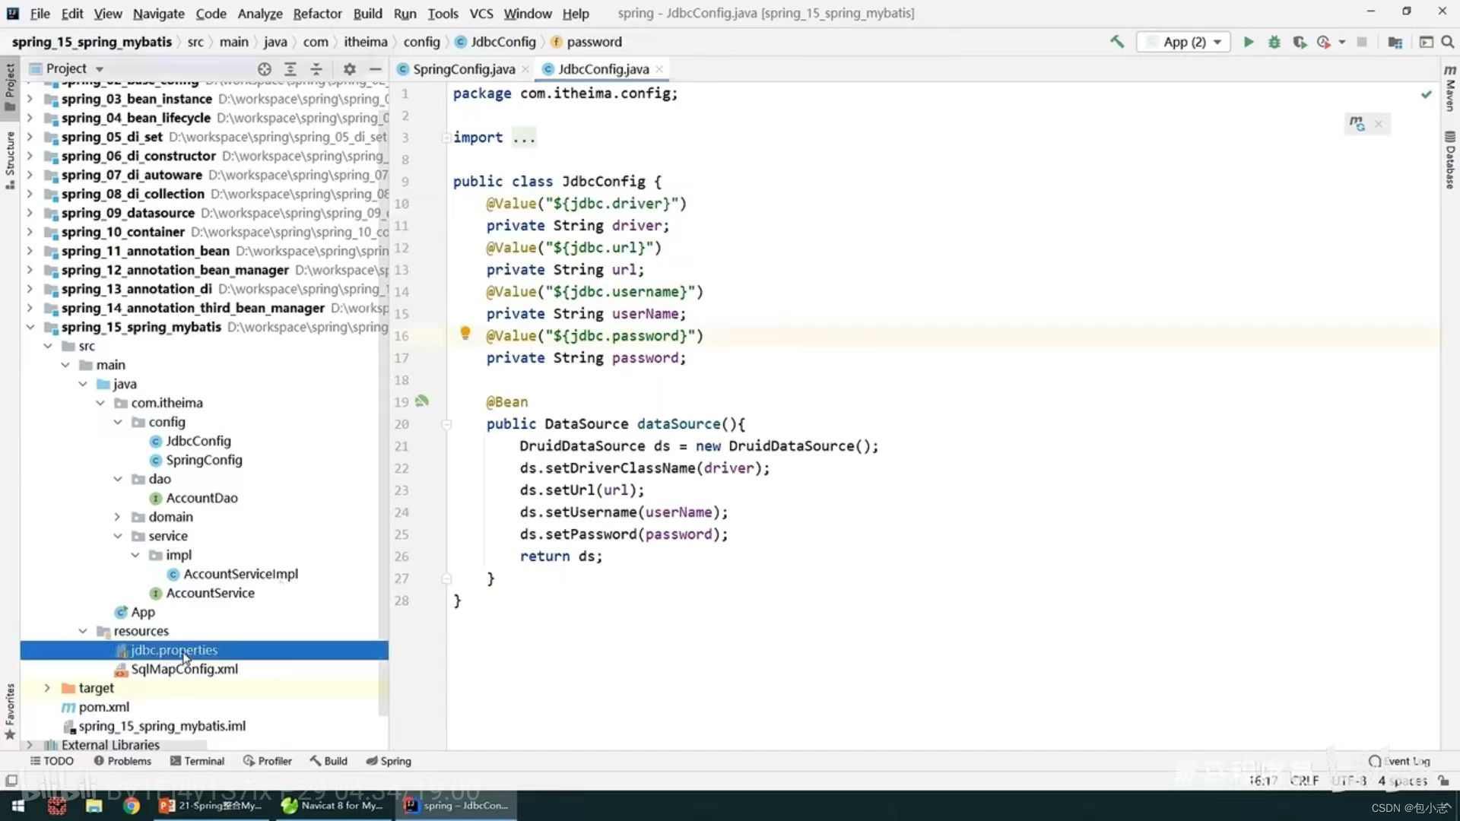This screenshot has height=821, width=1460.
Task: Select AccountDao in the dao package
Action: (201, 497)
